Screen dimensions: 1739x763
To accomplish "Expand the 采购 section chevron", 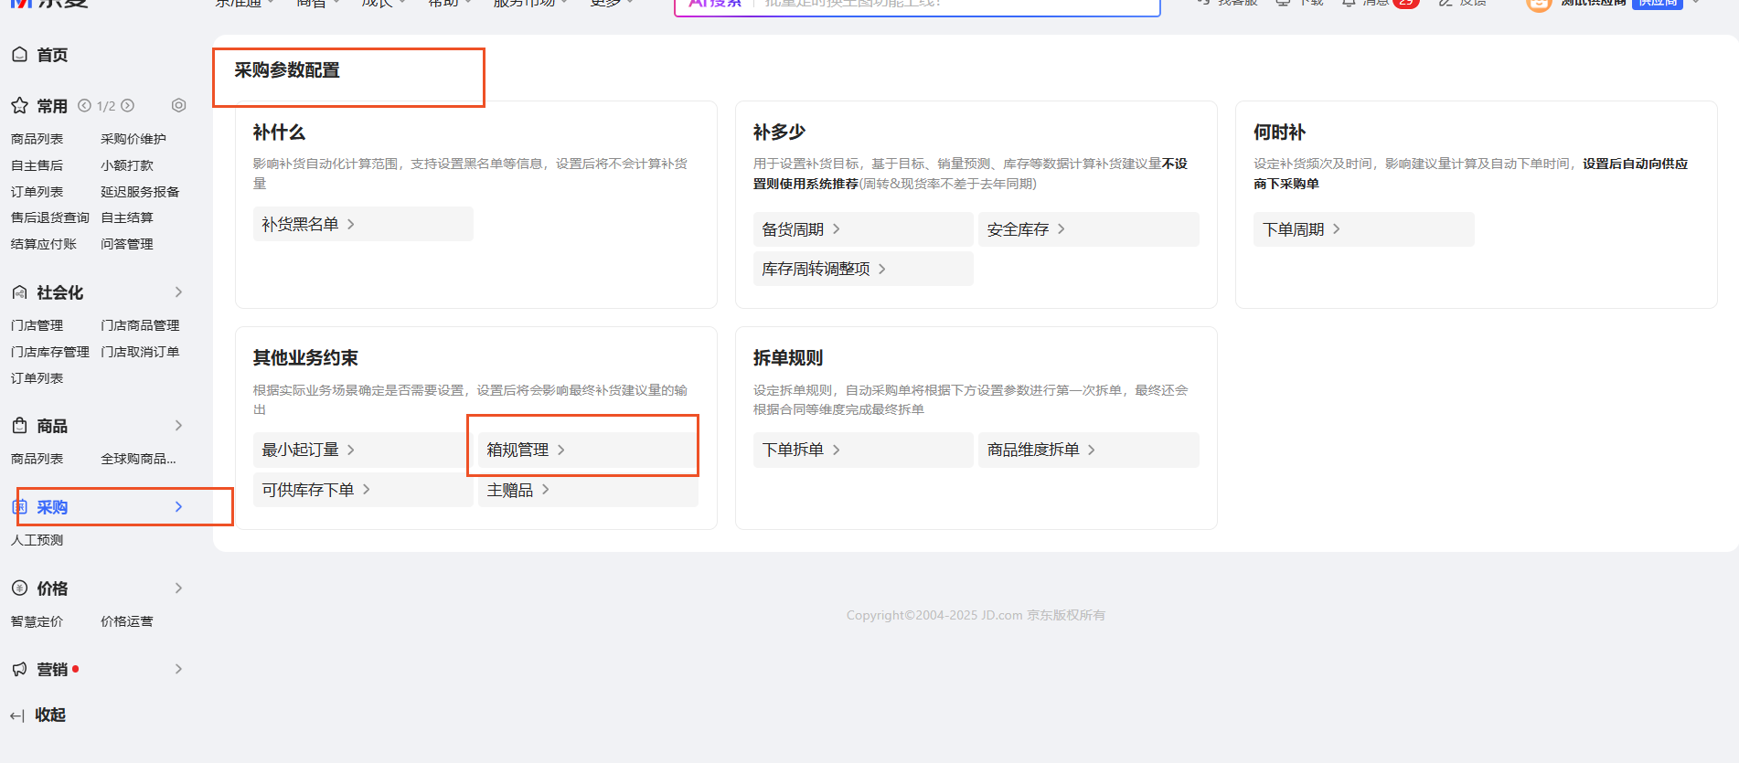I will [x=178, y=507].
